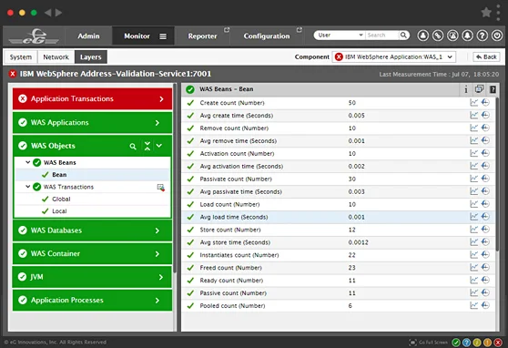Click browser forward arrow in title bar
This screenshot has width=508, height=348.
point(58,13)
